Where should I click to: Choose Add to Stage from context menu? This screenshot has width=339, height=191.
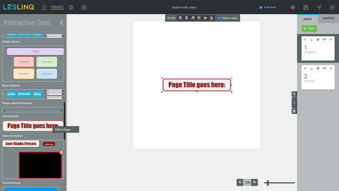[x=66, y=130]
